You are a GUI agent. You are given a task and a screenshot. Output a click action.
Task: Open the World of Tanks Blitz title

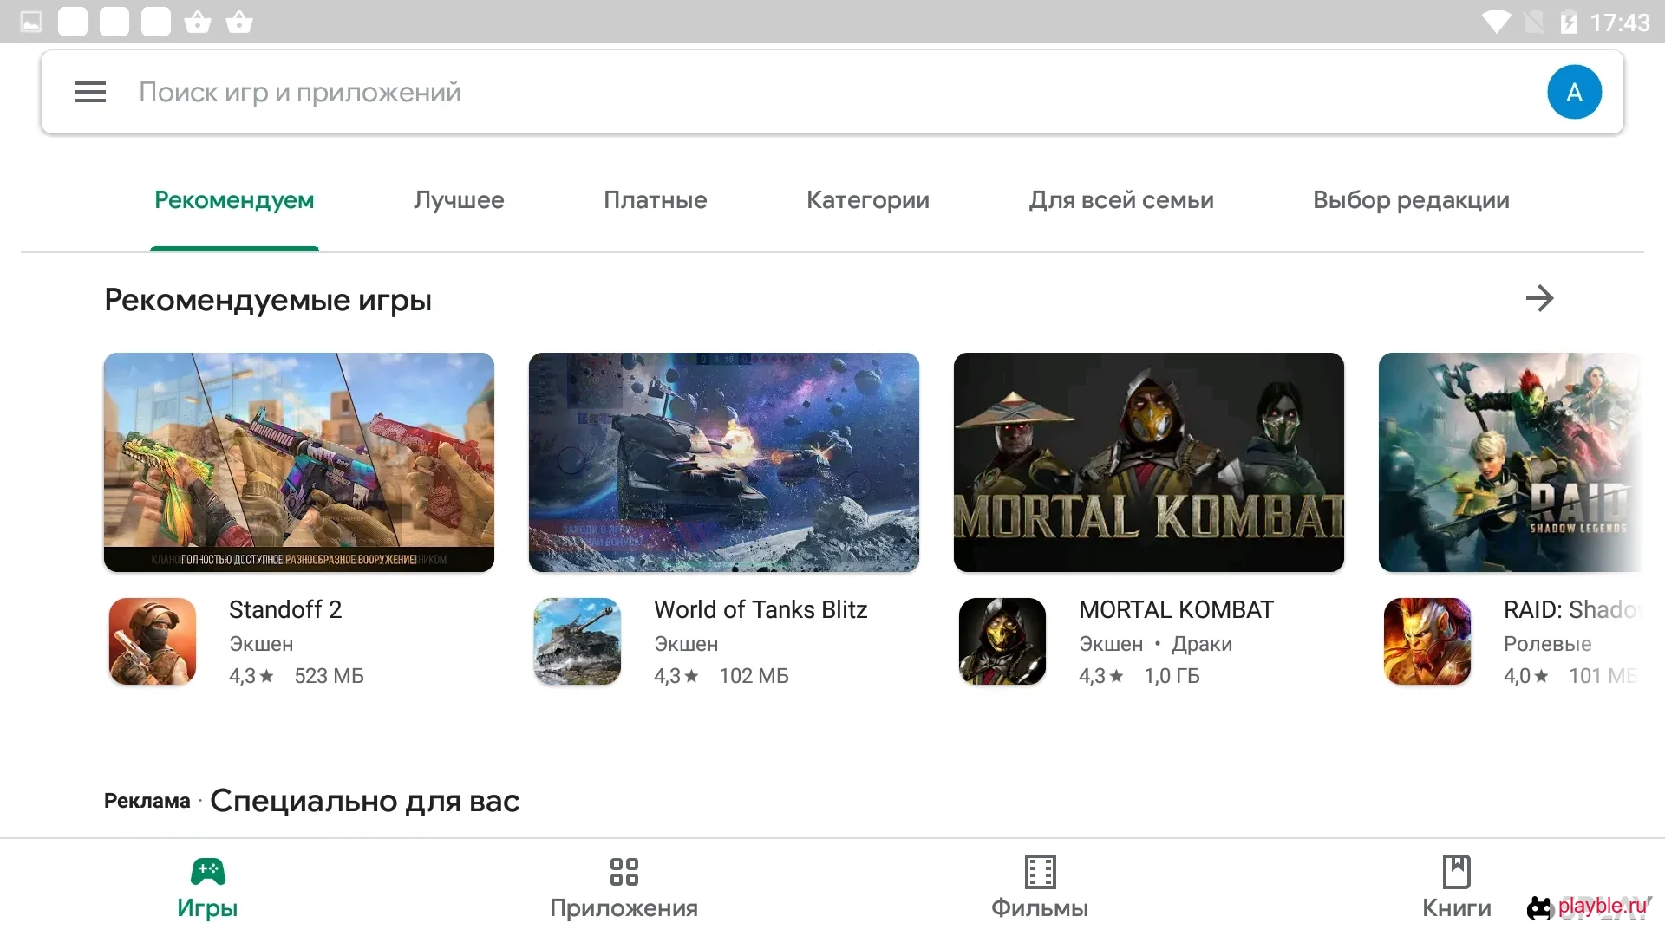[x=761, y=609]
